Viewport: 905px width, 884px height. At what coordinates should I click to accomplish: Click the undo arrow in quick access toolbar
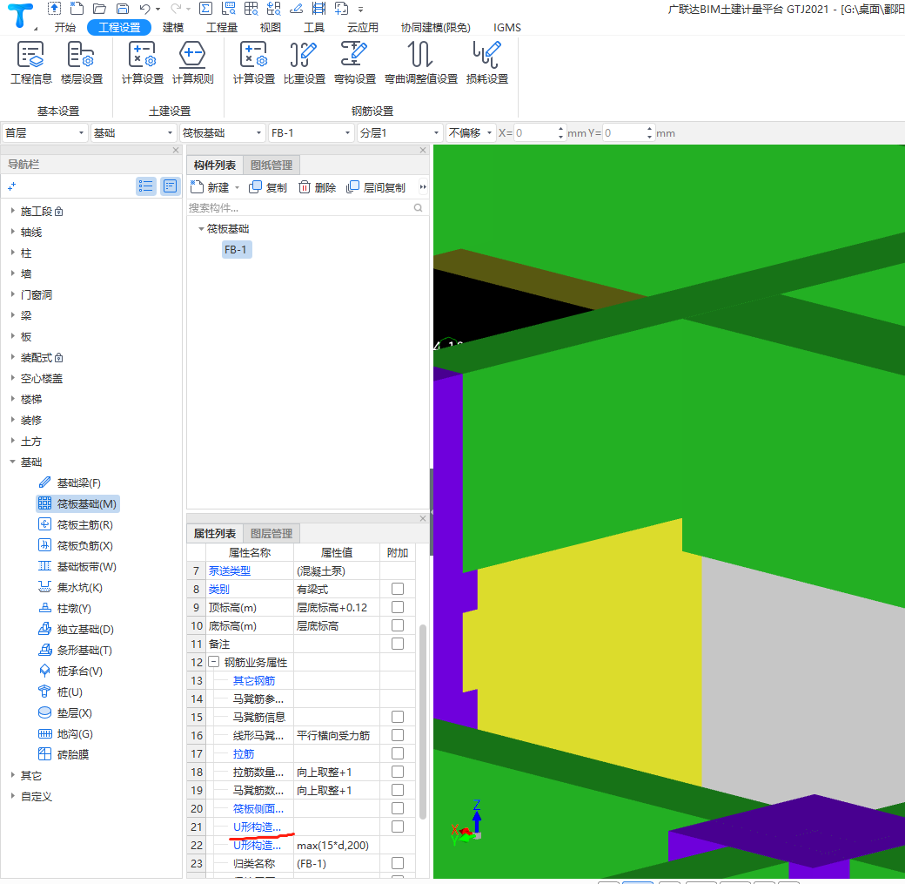(x=144, y=9)
